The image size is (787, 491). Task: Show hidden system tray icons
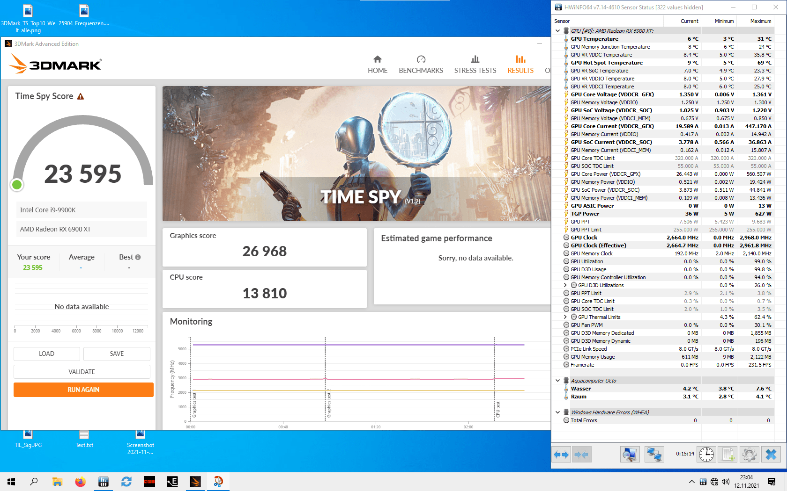click(691, 482)
